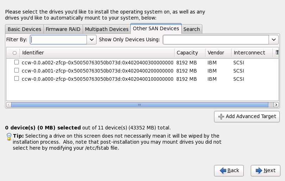
Task: Click the Back button
Action: tap(229, 171)
